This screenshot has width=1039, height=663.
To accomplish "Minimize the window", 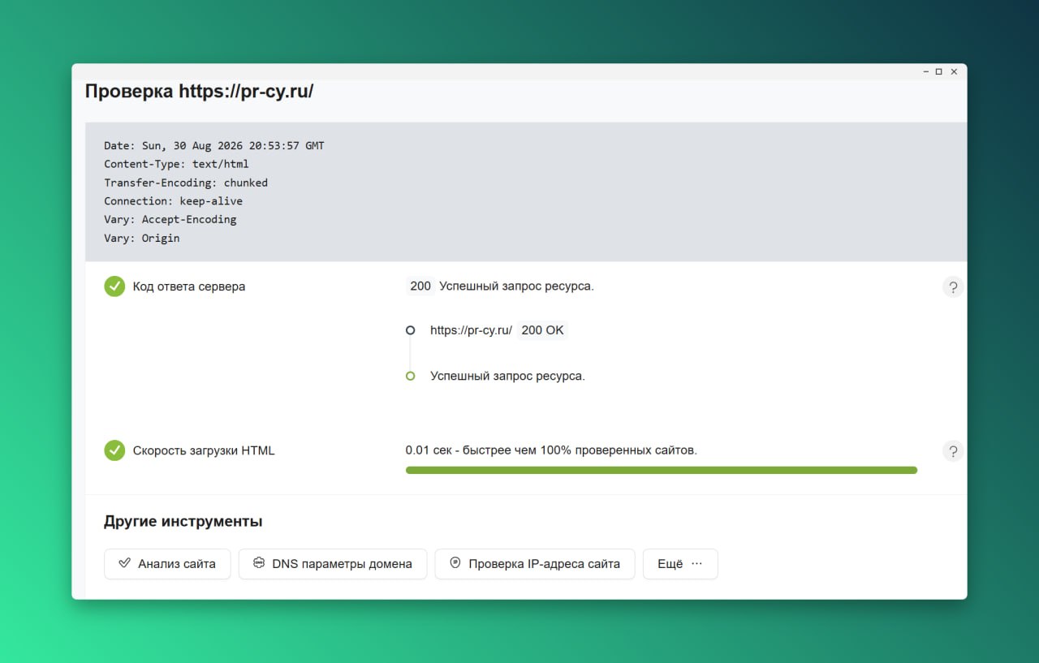I will pos(926,71).
